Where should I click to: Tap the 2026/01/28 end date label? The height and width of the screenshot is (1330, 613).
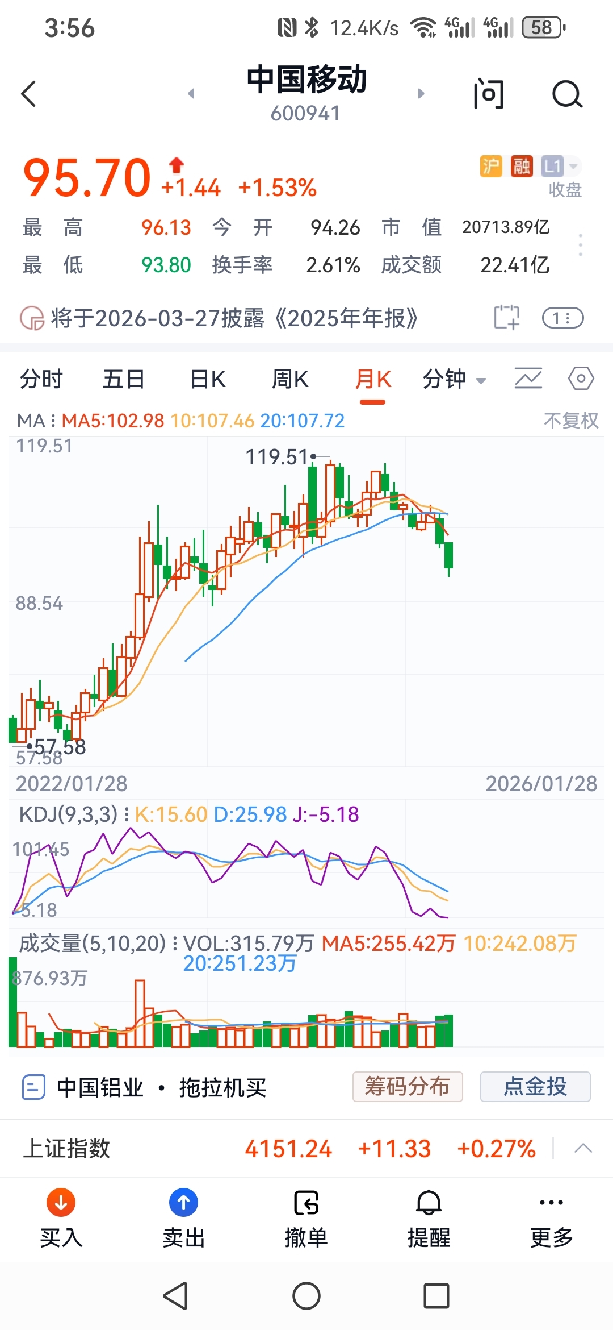[541, 784]
